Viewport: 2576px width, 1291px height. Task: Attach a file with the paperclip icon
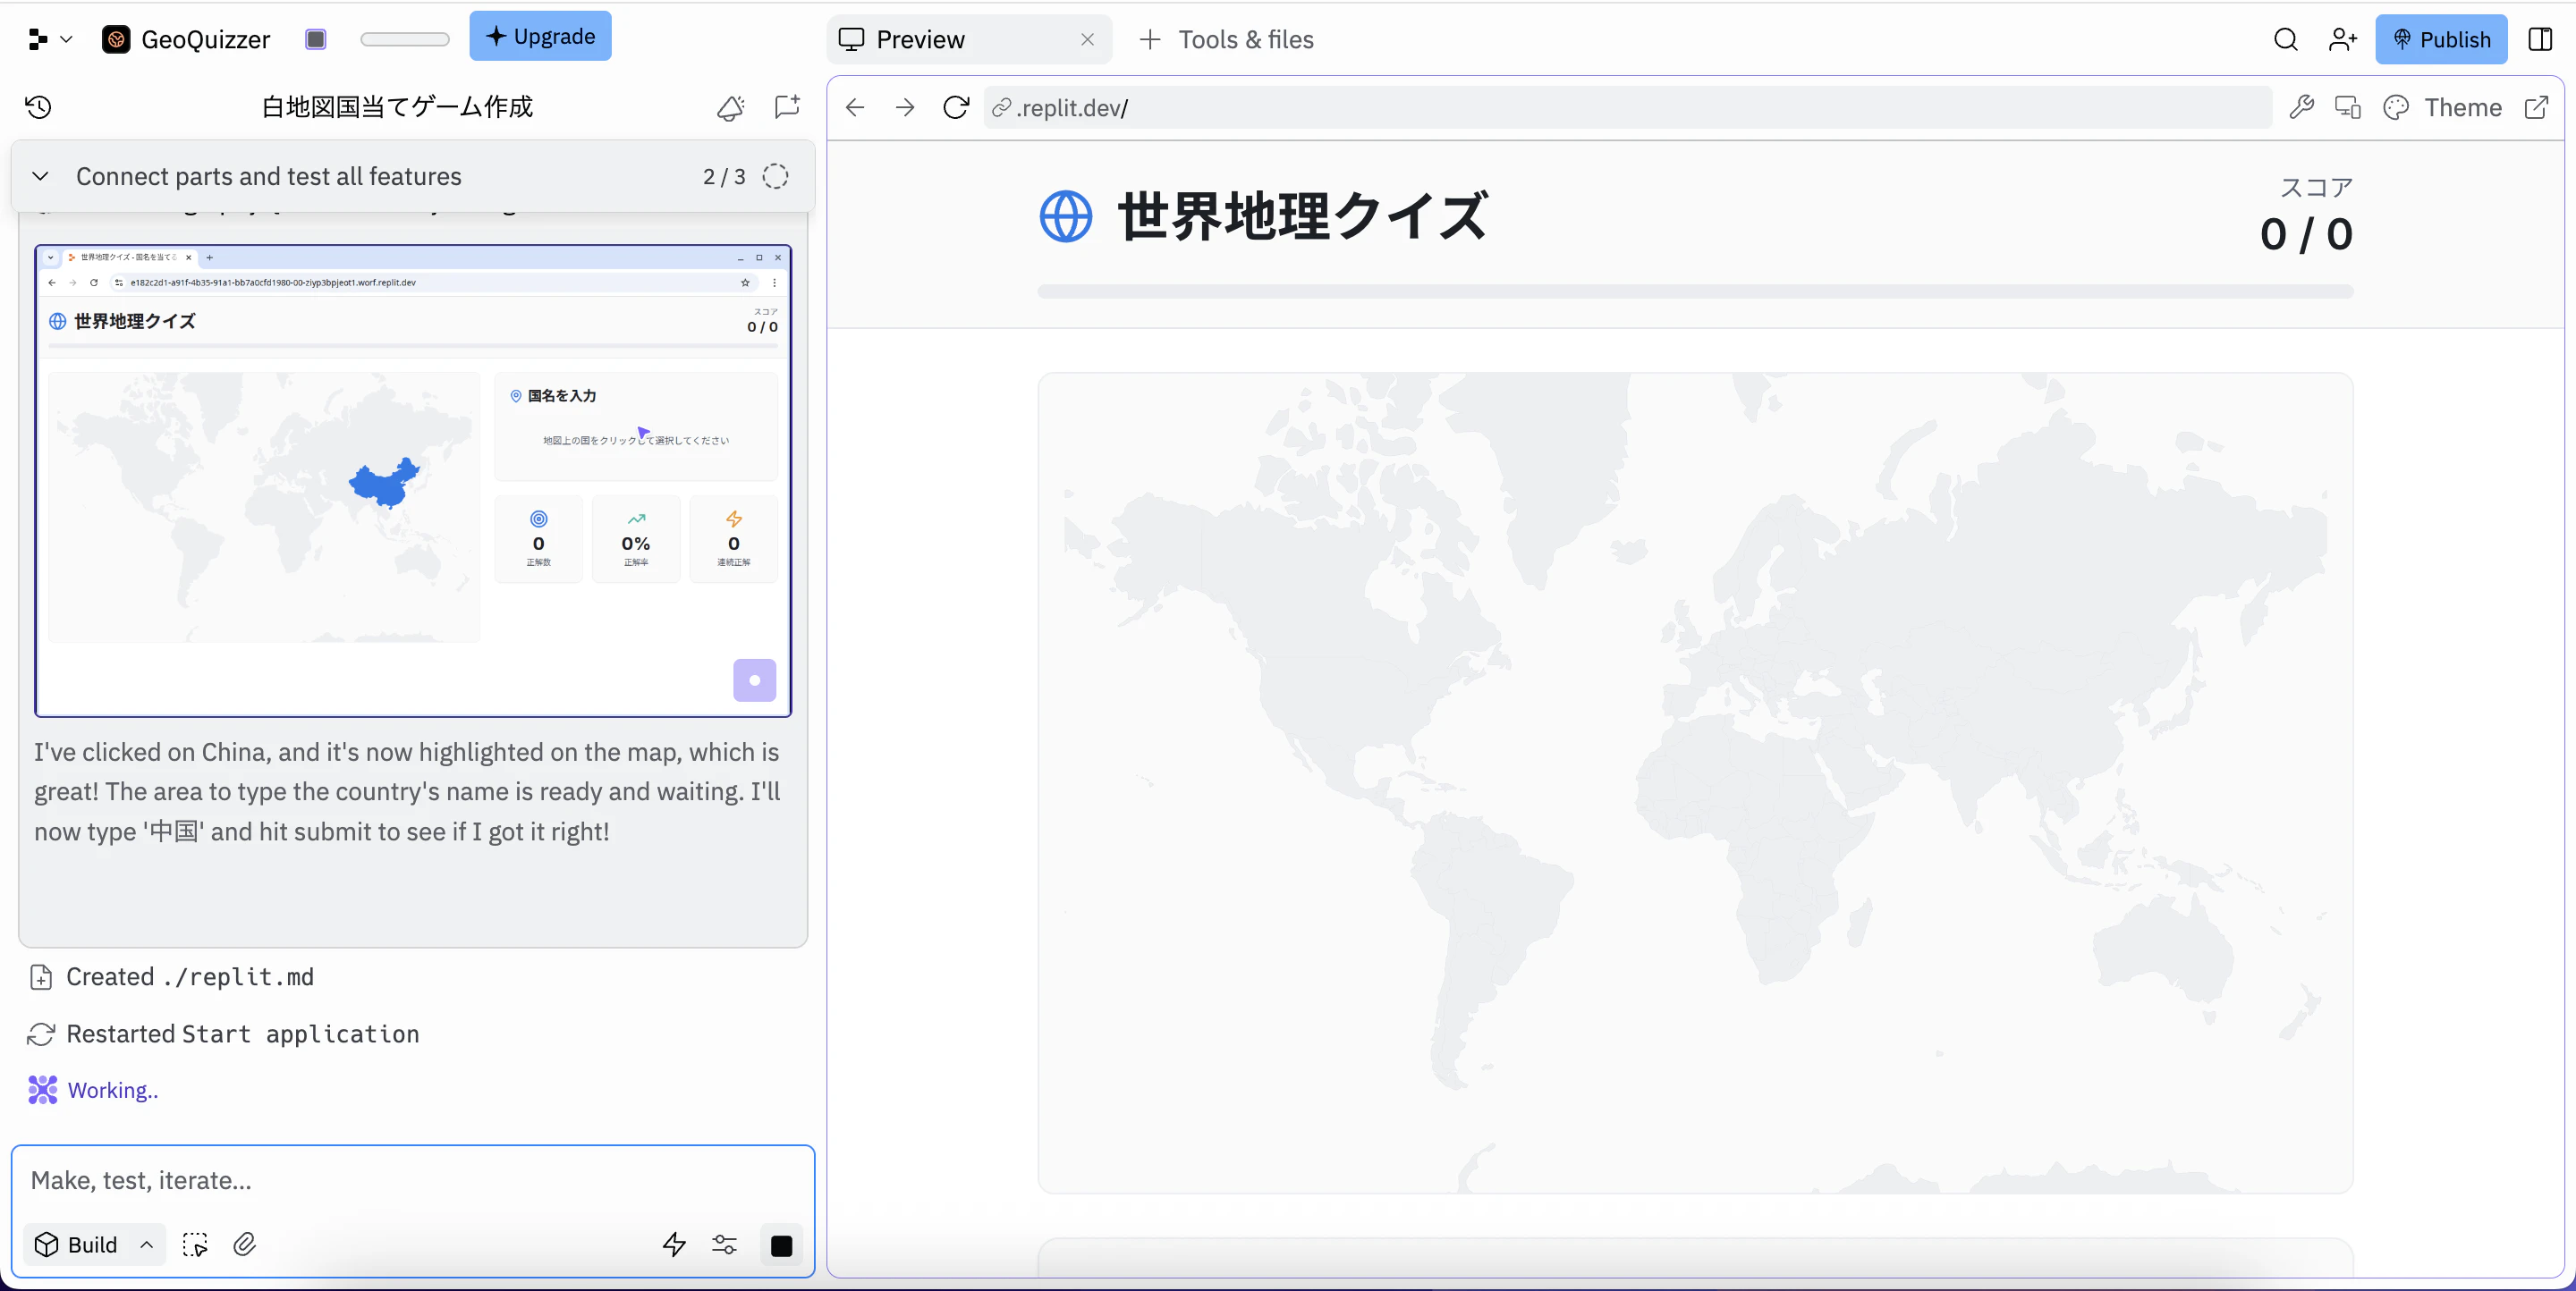245,1244
